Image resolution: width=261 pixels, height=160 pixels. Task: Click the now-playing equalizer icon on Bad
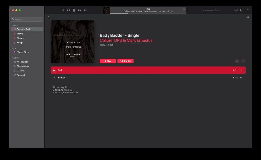click(x=54, y=70)
